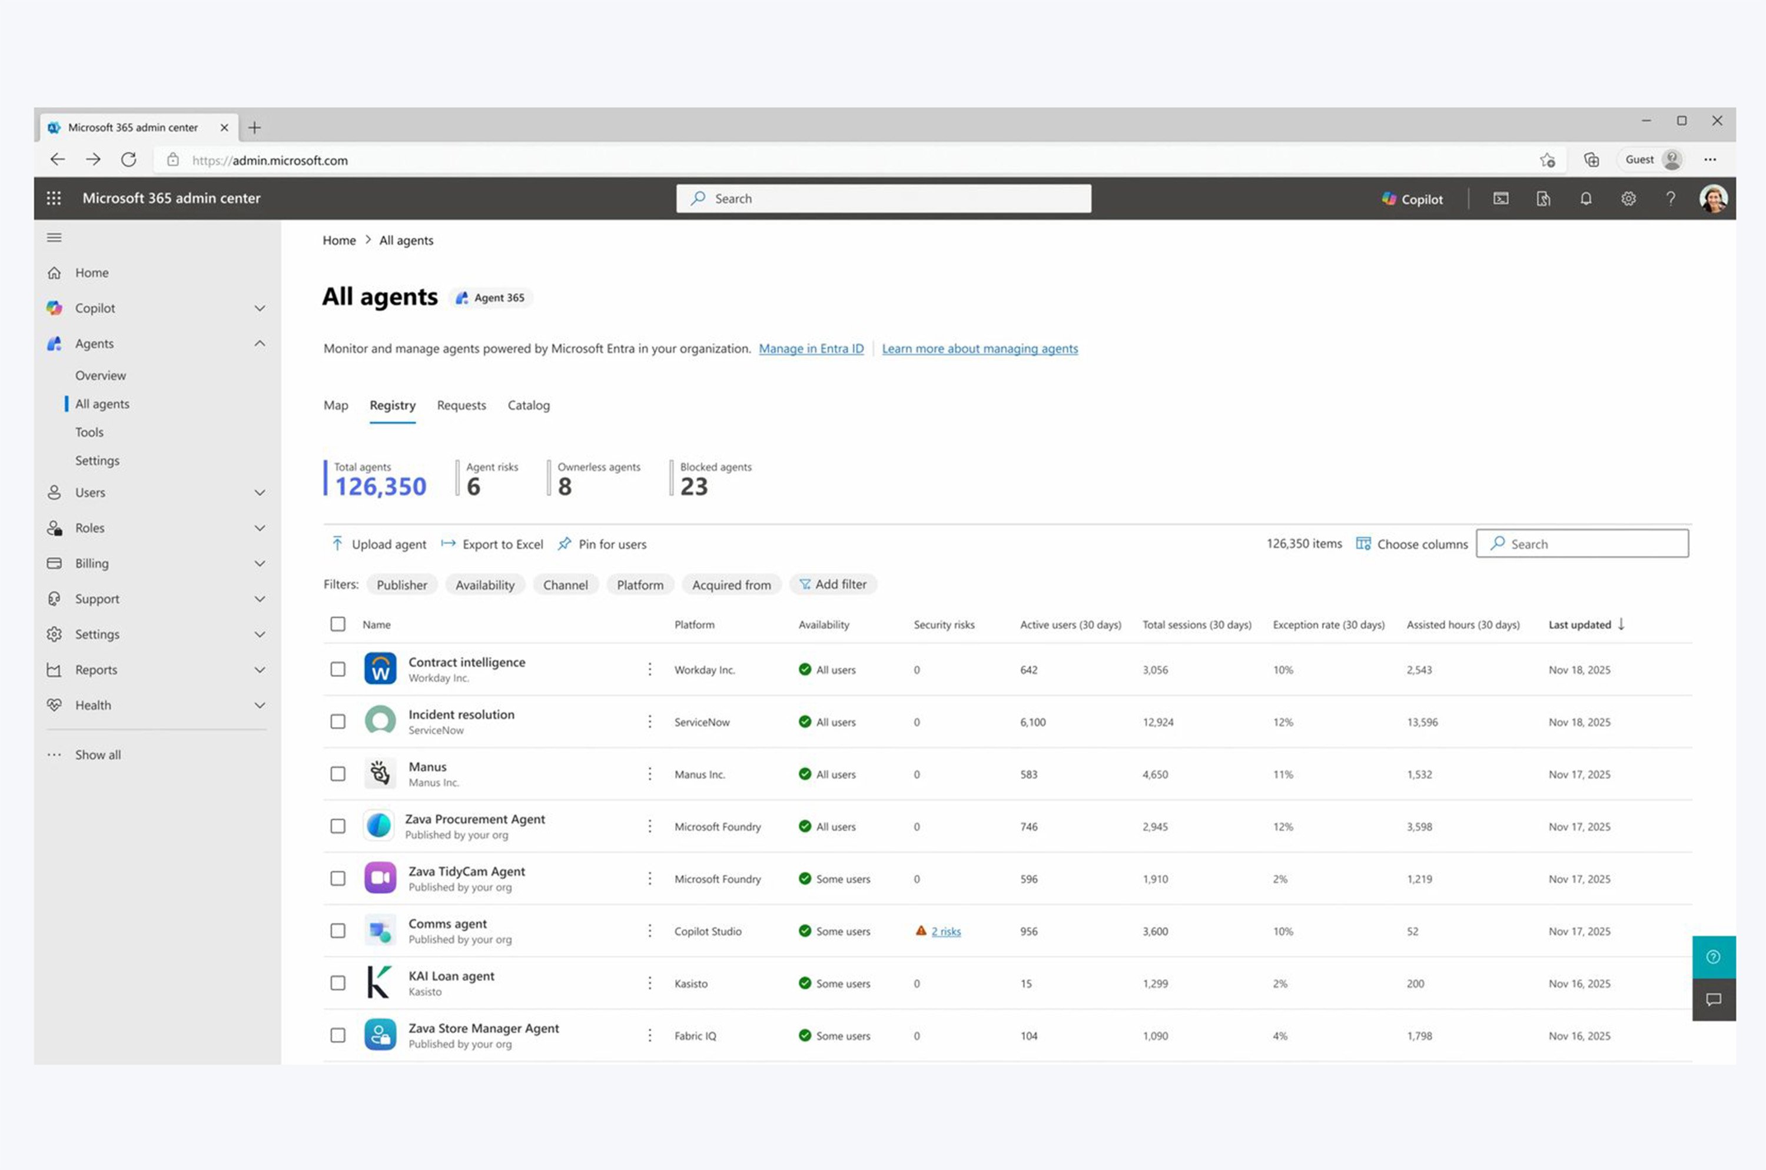The image size is (1766, 1170).
Task: Check the Zava Store Manager Agent checkbox
Action: (x=338, y=1035)
